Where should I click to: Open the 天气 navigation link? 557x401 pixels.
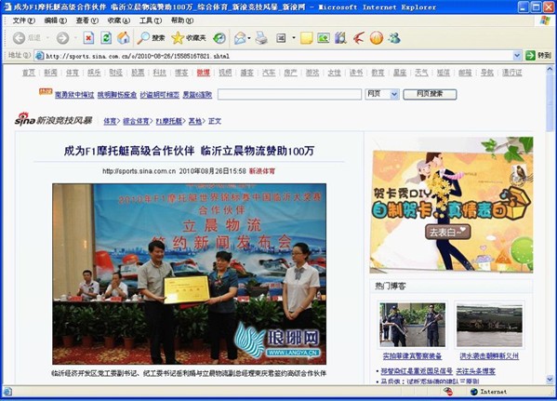[x=421, y=73]
